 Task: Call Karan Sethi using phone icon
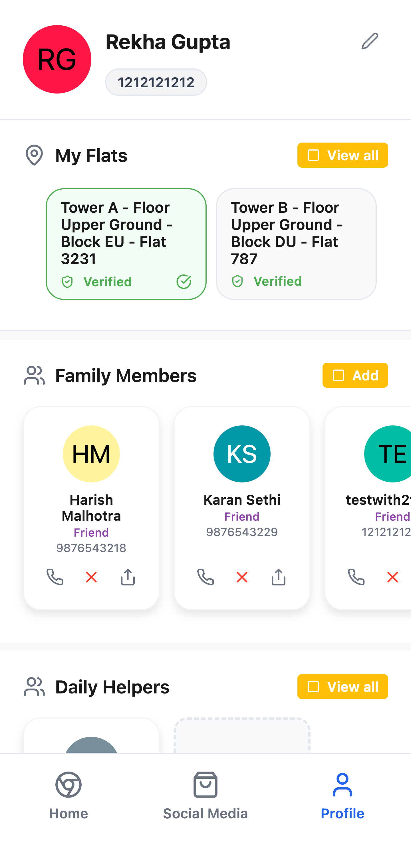point(205,577)
